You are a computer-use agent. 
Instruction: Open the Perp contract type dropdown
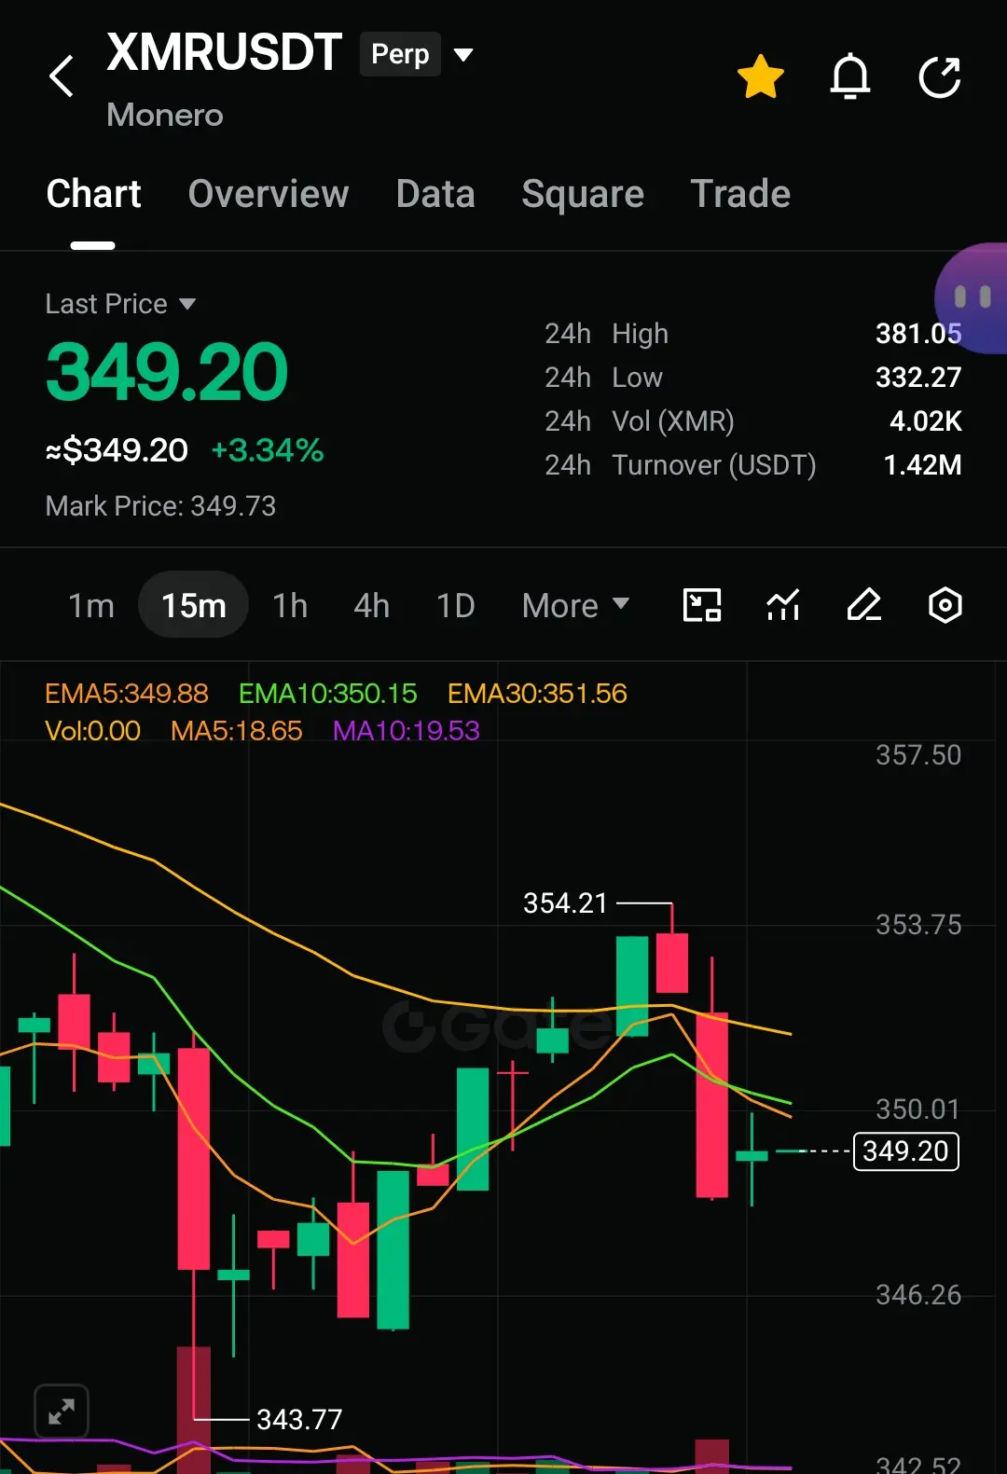pos(400,54)
